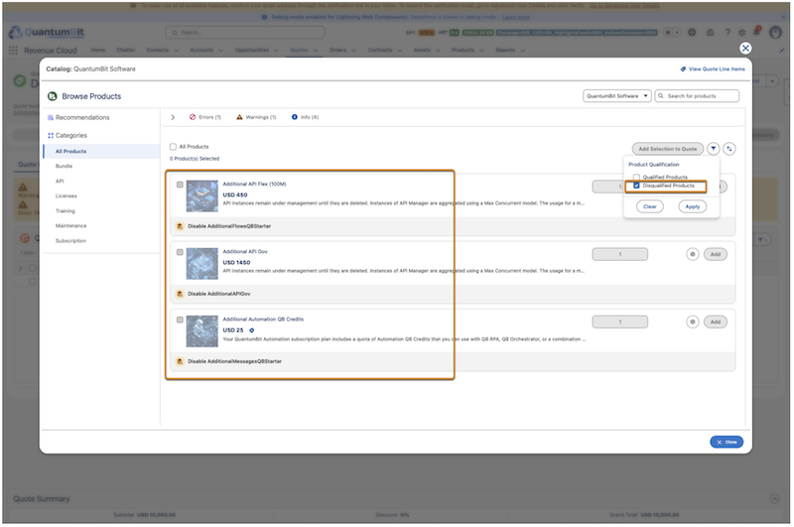Expand the messages panel chevron beside Errors
The height and width of the screenshot is (527, 794).
pyautogui.click(x=173, y=117)
